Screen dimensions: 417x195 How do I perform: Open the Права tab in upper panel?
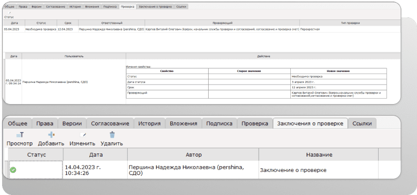23,7
